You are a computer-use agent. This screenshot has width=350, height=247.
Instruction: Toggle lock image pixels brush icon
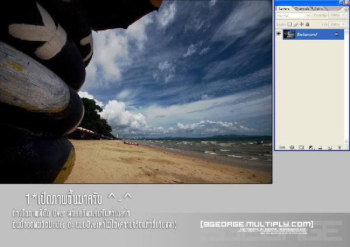tap(296, 24)
